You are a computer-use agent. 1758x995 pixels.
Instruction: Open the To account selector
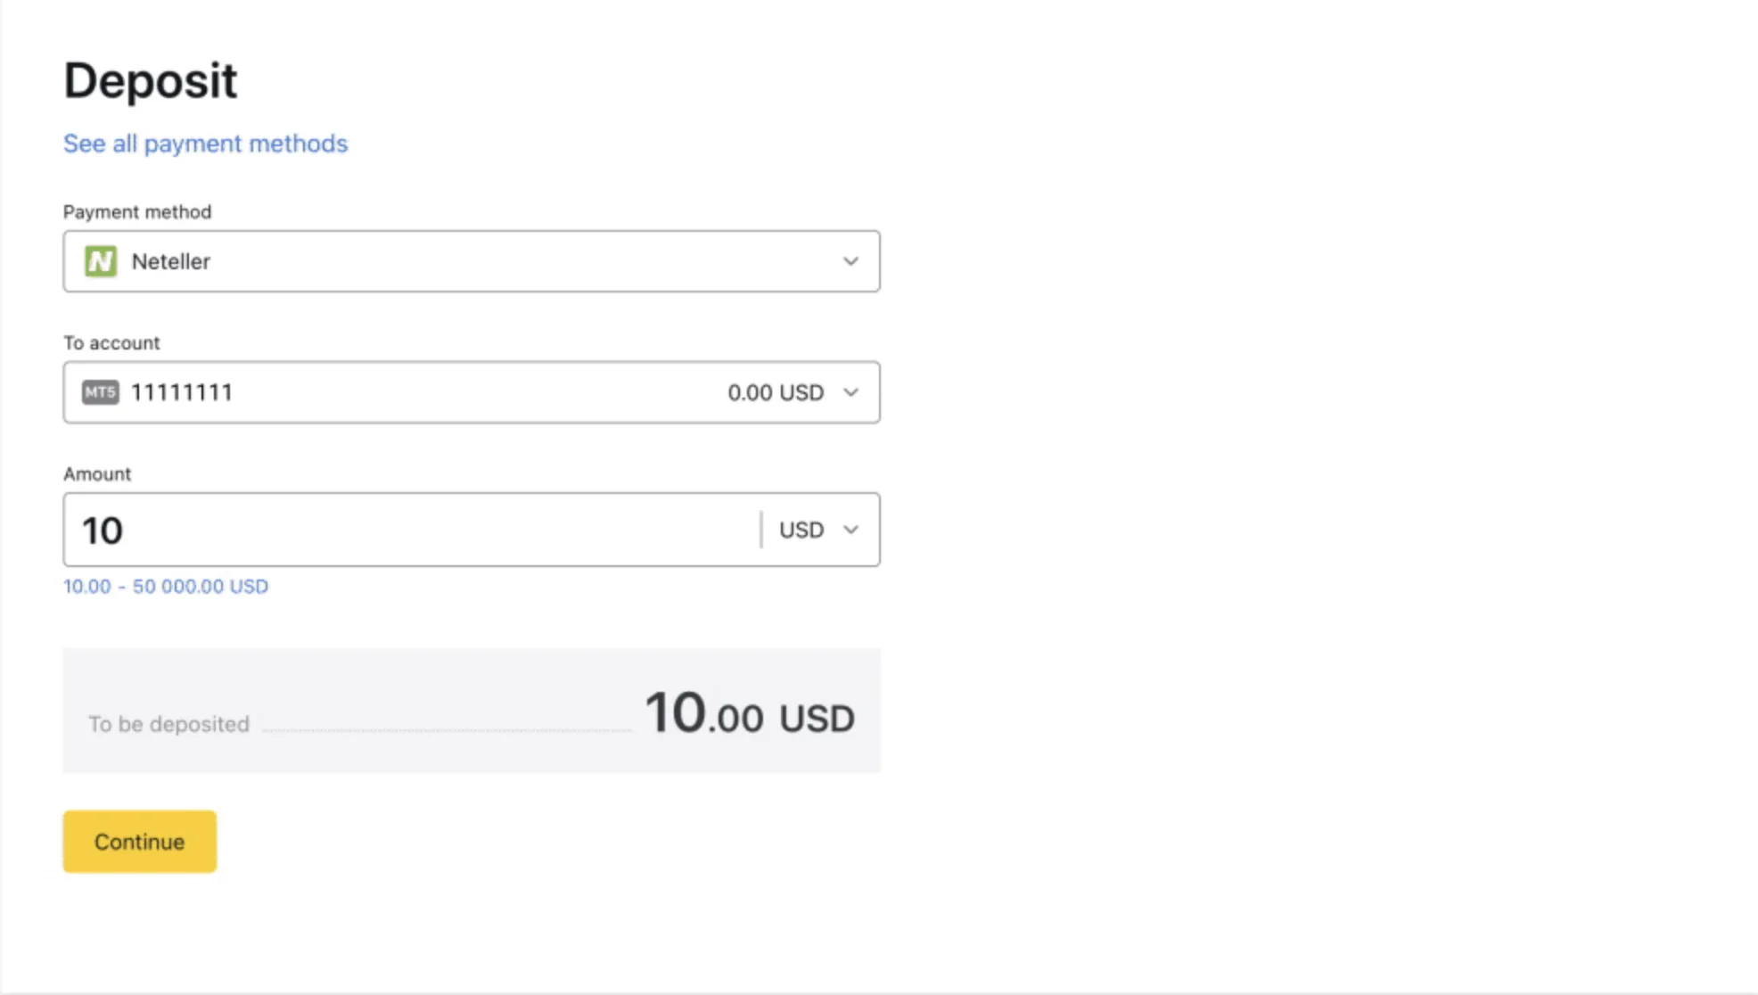point(471,392)
